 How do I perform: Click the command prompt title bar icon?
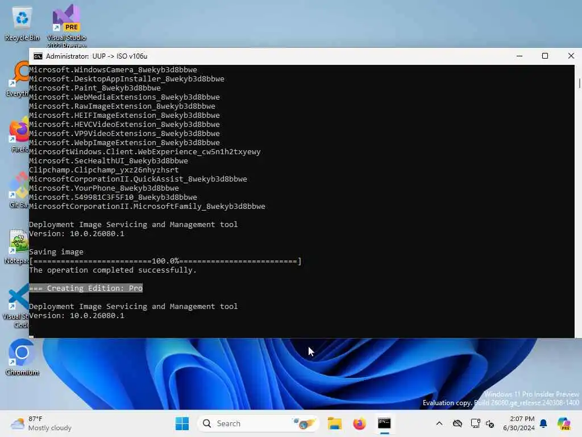coord(38,56)
